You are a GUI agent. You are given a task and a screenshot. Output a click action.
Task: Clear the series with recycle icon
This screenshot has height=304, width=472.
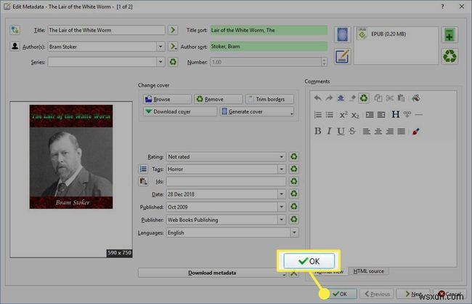click(x=173, y=62)
